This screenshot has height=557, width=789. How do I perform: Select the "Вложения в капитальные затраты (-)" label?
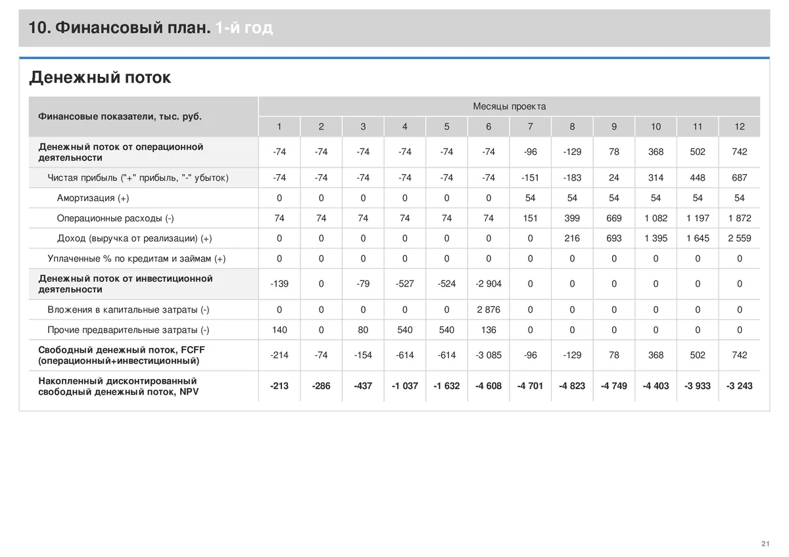point(128,309)
